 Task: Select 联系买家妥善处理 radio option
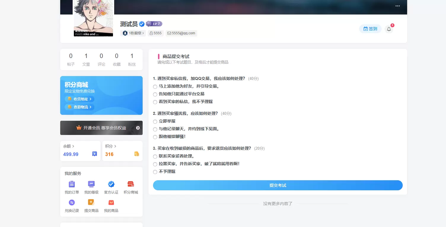[155, 157]
